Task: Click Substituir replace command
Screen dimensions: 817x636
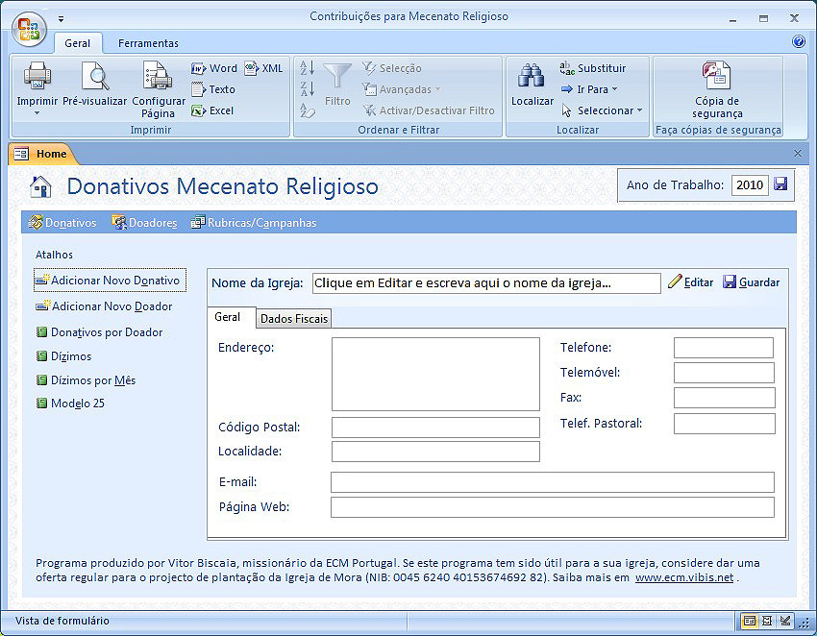Action: point(593,68)
